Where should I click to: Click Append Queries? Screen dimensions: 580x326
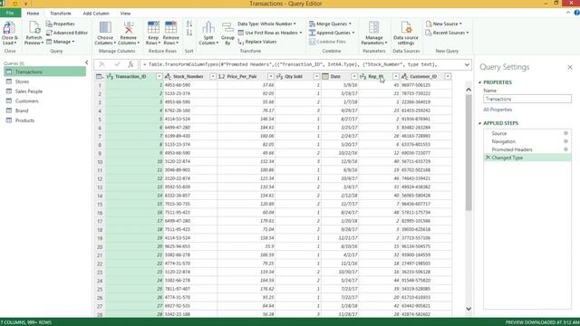click(332, 33)
